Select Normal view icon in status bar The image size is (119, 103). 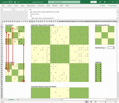[x=87, y=102]
